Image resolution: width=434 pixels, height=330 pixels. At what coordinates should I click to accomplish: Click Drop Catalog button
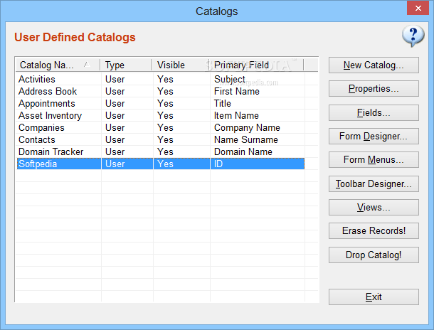click(x=374, y=254)
